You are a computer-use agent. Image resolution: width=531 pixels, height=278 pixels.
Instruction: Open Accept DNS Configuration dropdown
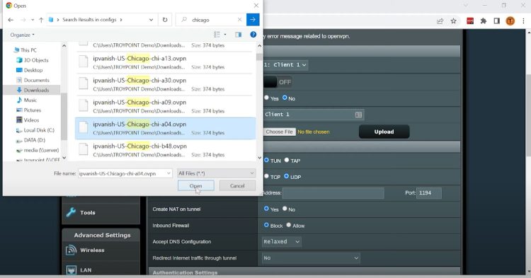point(282,241)
